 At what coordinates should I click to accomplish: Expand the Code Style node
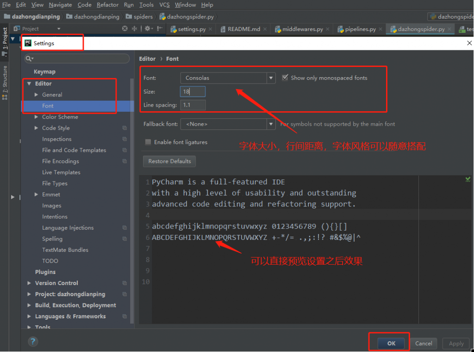pyautogui.click(x=36, y=128)
